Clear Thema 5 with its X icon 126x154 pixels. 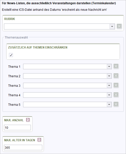point(116,104)
